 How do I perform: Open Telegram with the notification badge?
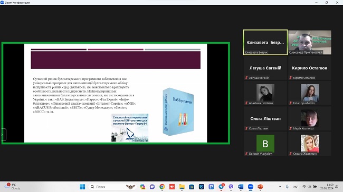coord(221,187)
